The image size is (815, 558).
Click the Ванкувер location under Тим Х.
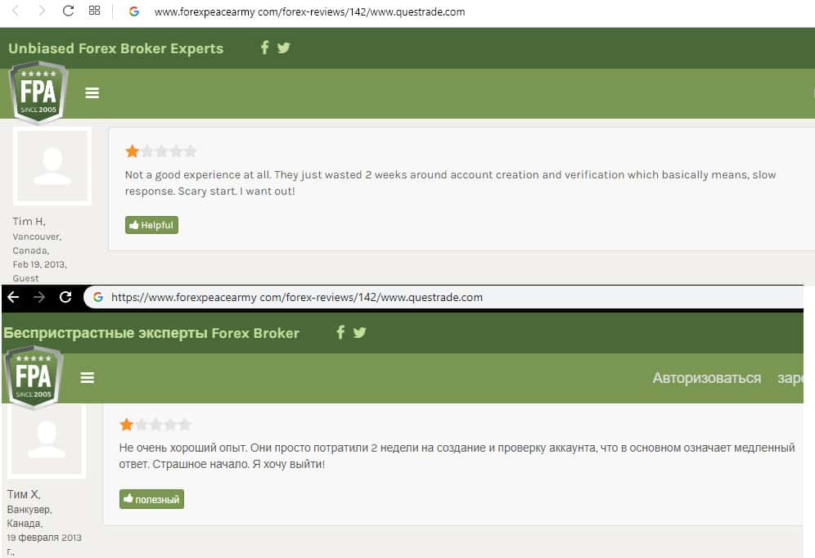(29, 509)
